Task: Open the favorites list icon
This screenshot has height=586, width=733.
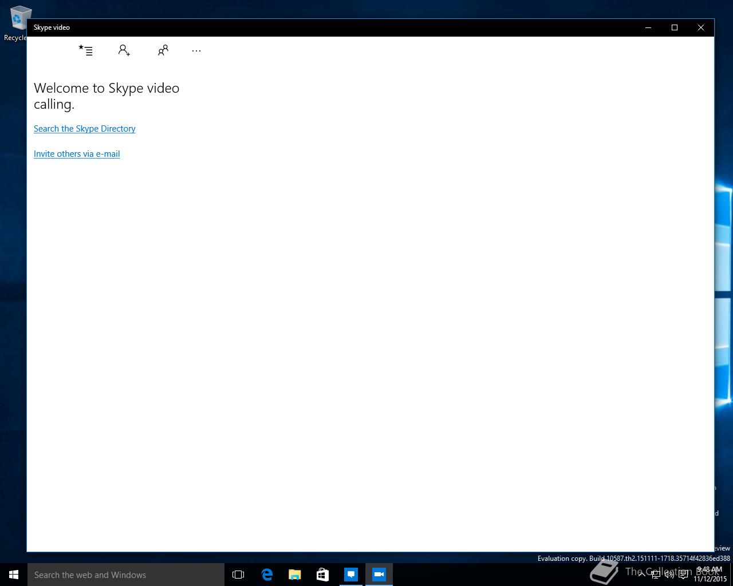Action: 85,50
